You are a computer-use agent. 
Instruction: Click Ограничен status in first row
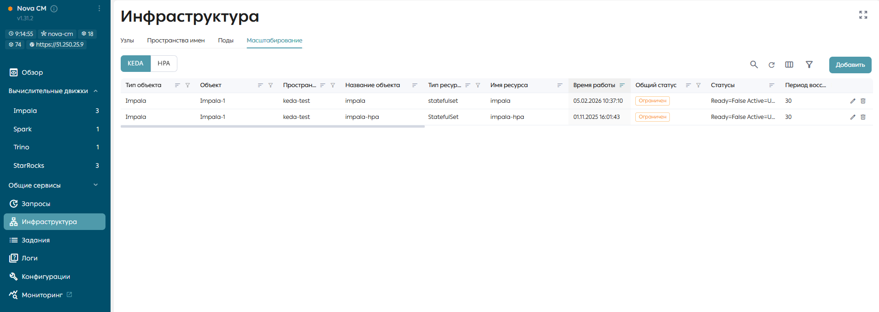652,101
